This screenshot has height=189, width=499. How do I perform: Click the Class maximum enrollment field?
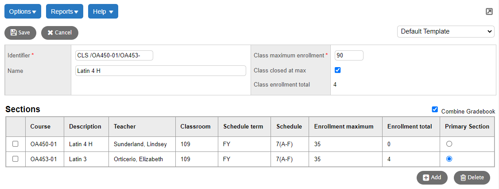pos(349,55)
